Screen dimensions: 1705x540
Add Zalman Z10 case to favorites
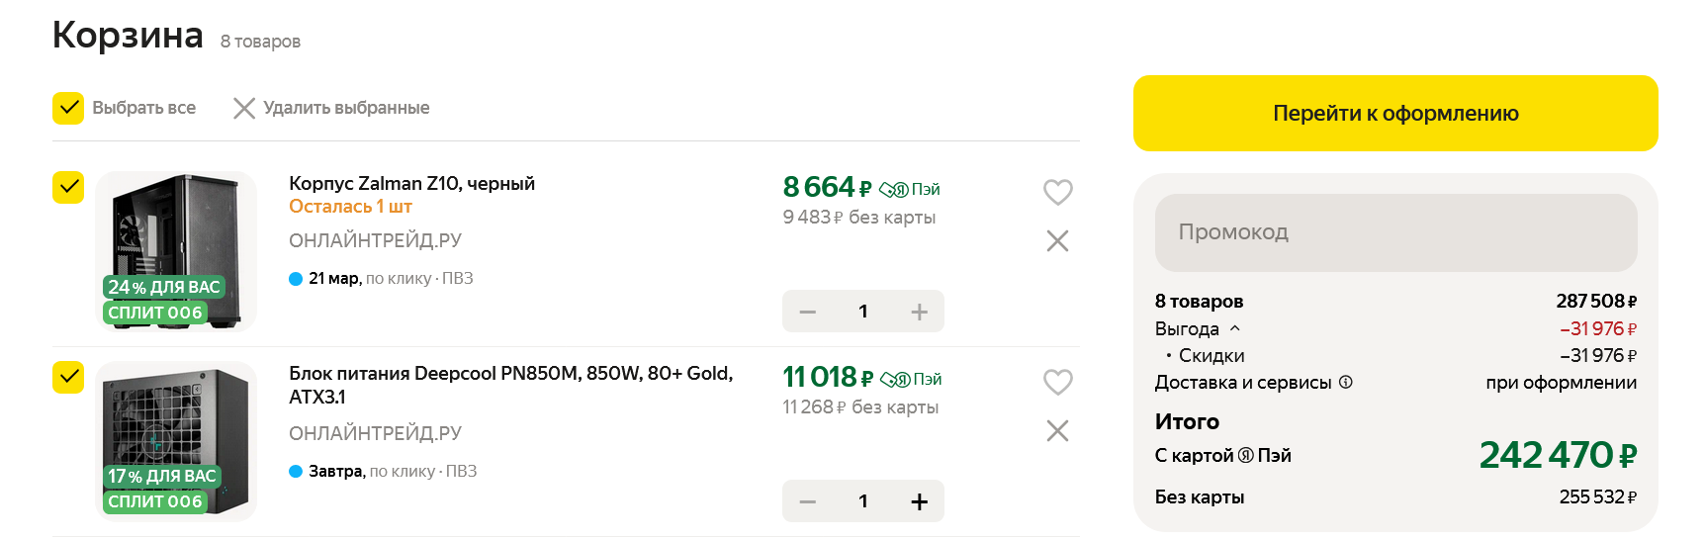pos(1057,192)
